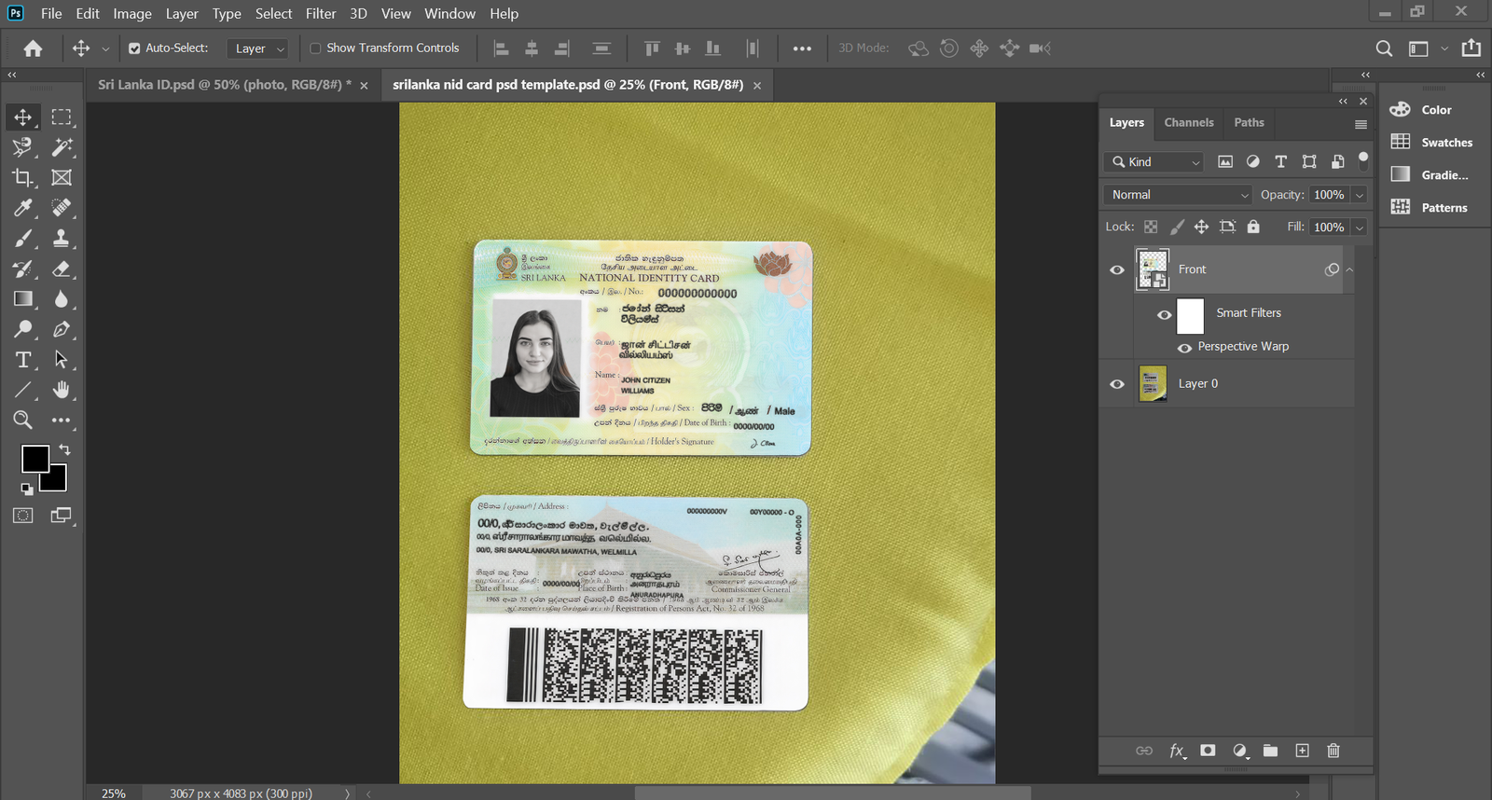The height and width of the screenshot is (800, 1492).
Task: Open the Fill slider dropdown
Action: tap(1360, 228)
